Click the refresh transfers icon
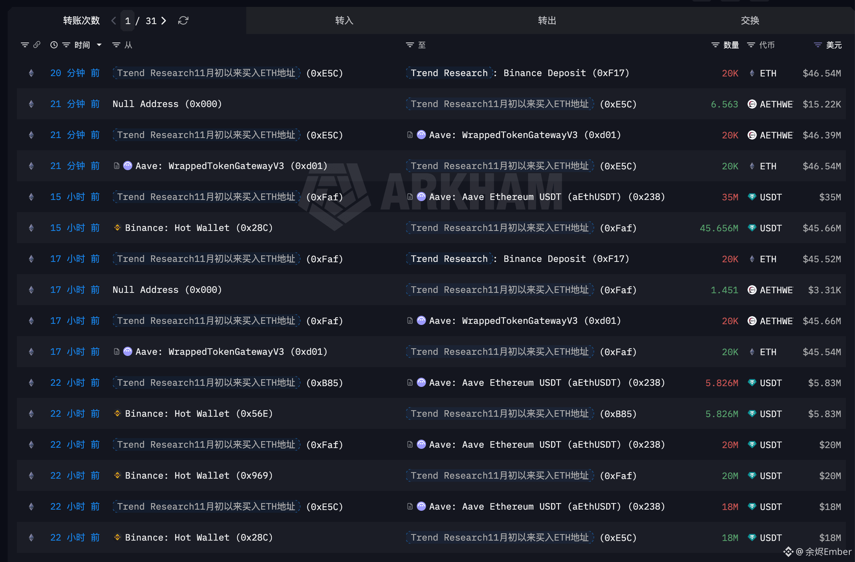855x562 pixels. pos(183,21)
